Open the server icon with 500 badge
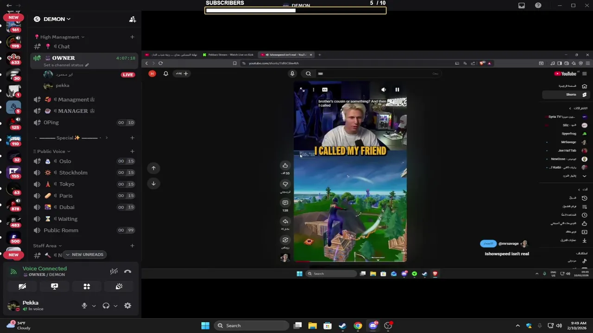This screenshot has width=593, height=333. point(13,238)
